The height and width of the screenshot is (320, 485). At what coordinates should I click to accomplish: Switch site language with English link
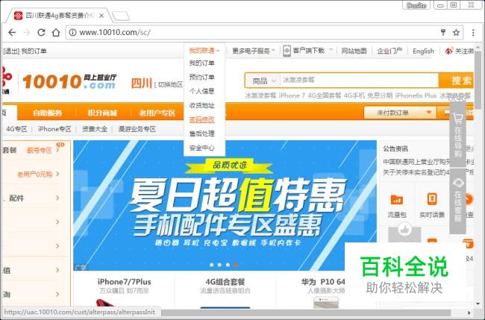click(x=423, y=51)
